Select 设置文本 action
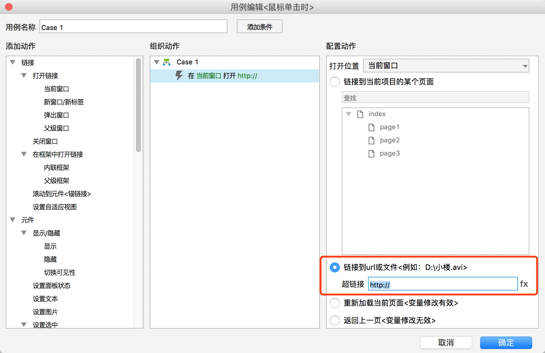The height and width of the screenshot is (353, 545). [x=45, y=299]
